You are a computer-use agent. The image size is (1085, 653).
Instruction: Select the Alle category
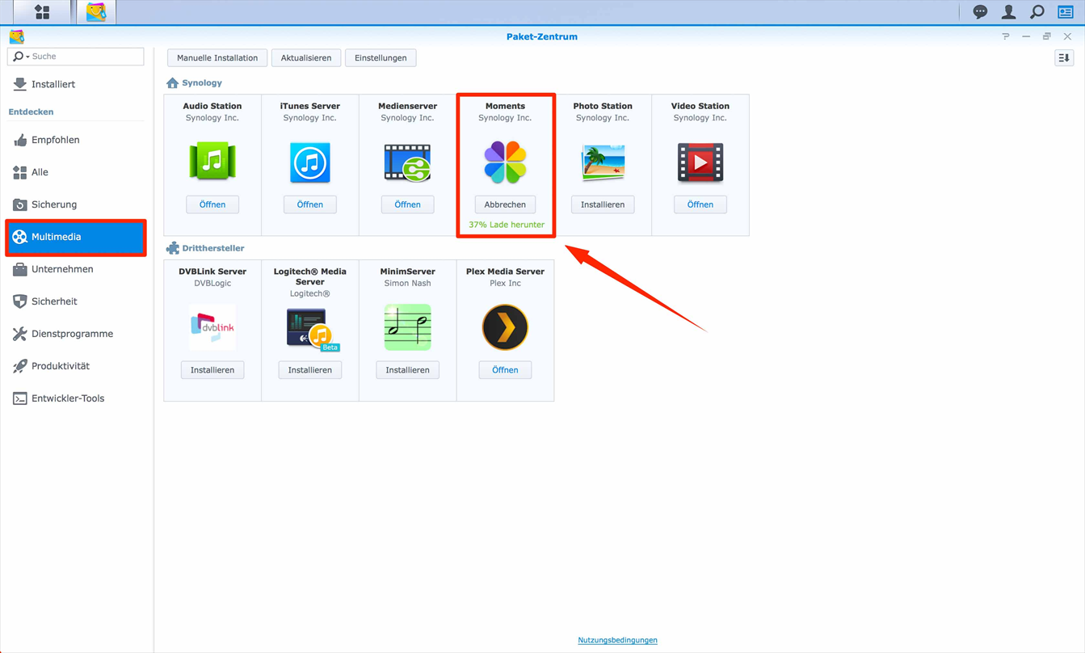[76, 172]
